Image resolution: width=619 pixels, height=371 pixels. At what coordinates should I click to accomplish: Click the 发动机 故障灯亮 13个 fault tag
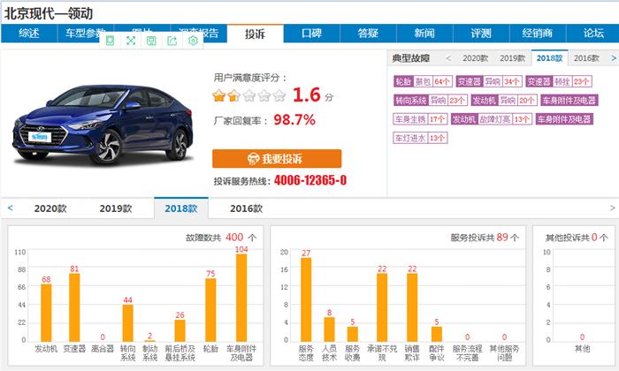click(x=492, y=119)
